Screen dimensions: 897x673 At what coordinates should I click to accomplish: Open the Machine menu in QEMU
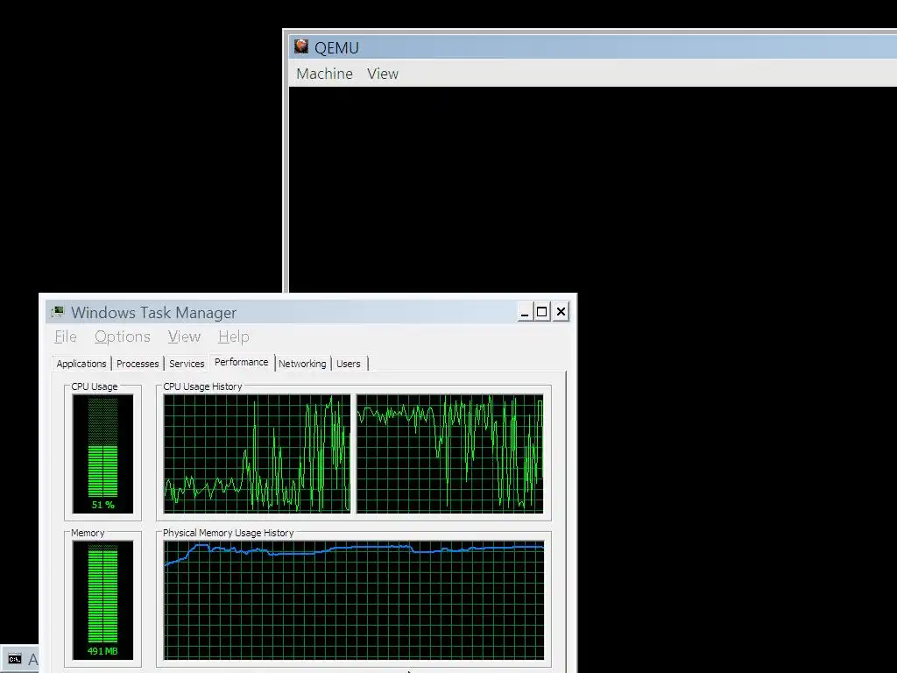[x=324, y=74]
